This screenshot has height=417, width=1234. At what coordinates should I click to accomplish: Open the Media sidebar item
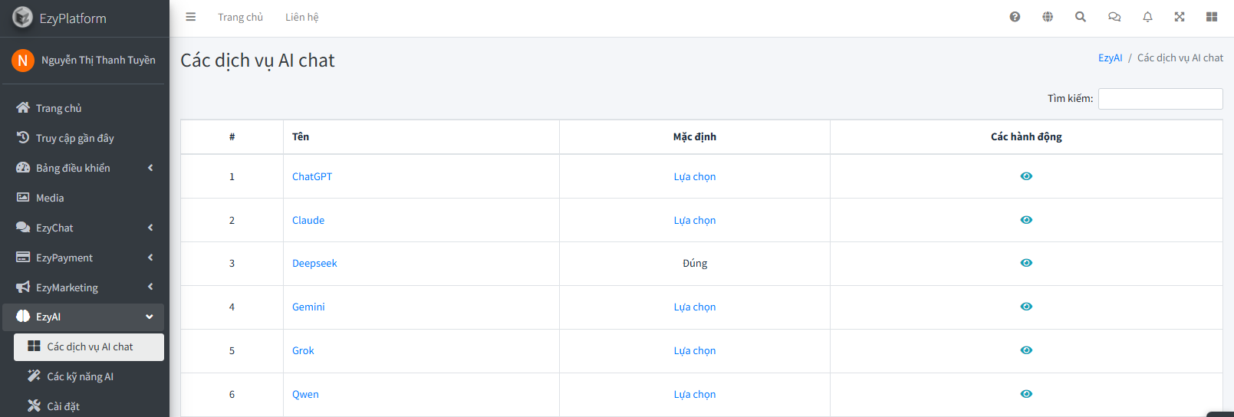pyautogui.click(x=83, y=198)
